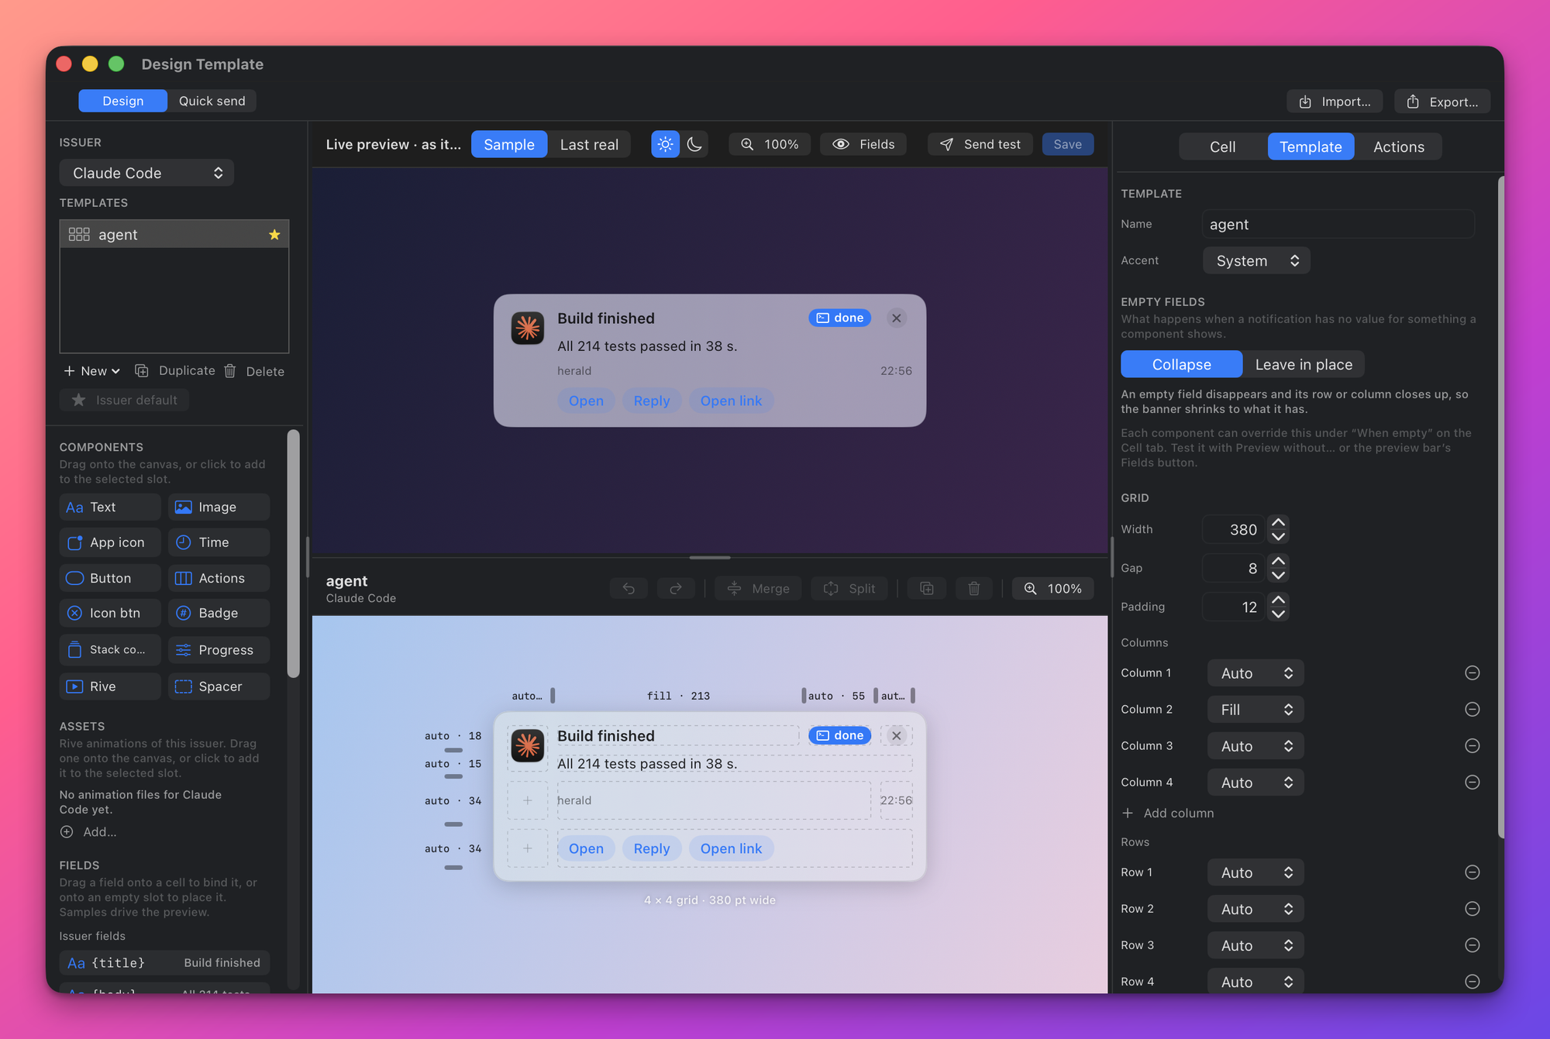Switch to the Cell tab
Viewport: 1550px width, 1039px height.
(1222, 146)
